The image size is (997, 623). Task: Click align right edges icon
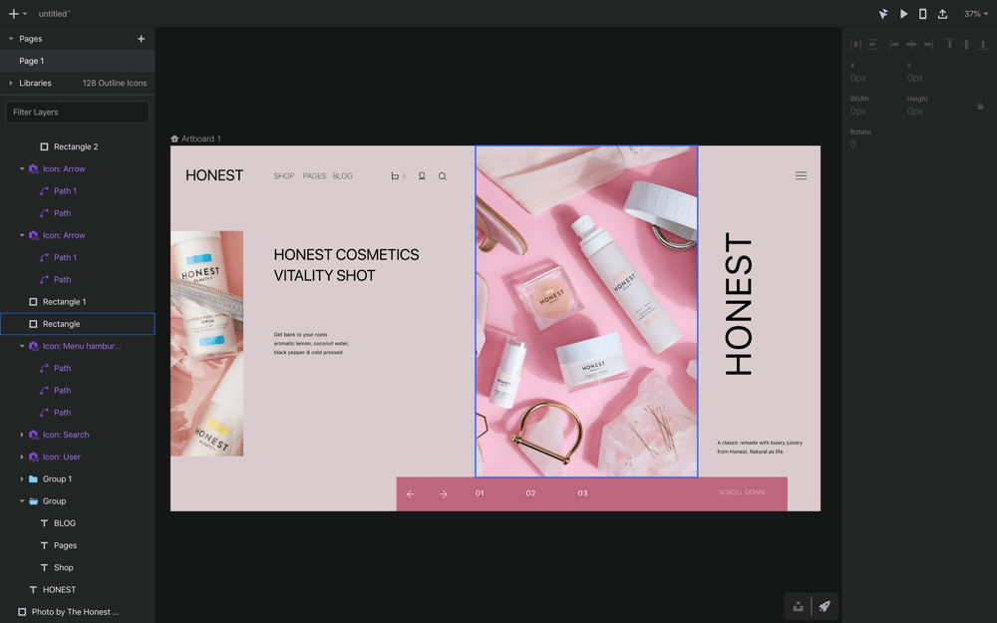pos(928,44)
